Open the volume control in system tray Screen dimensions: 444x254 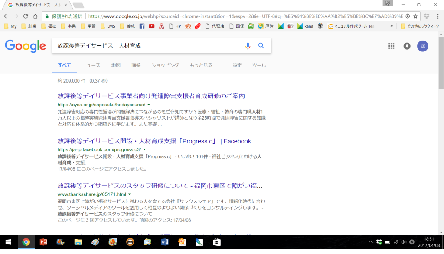[404, 242]
